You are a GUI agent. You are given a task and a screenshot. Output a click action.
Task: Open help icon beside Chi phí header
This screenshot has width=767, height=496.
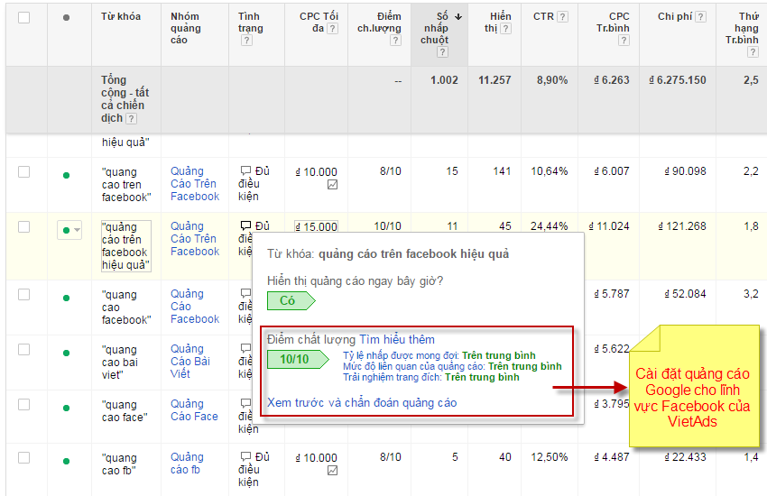pos(700,16)
